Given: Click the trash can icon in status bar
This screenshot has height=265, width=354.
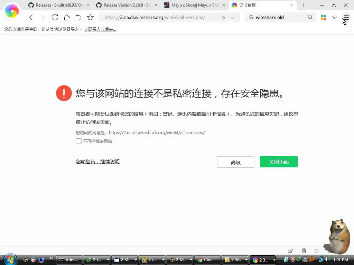Looking at the screenshot, I should click(x=304, y=251).
